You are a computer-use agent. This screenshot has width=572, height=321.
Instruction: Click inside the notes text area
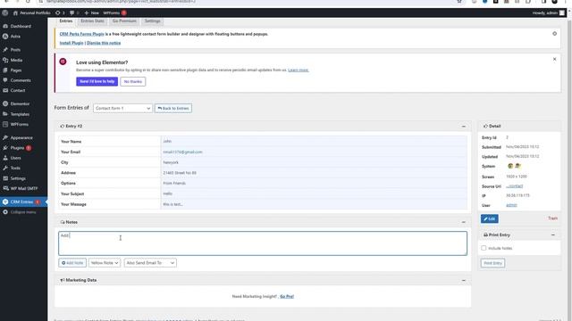tap(263, 243)
